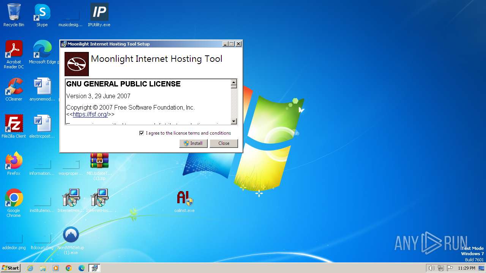Image resolution: width=486 pixels, height=273 pixels.
Task: Click the Close button in setup dialog
Action: click(224, 143)
